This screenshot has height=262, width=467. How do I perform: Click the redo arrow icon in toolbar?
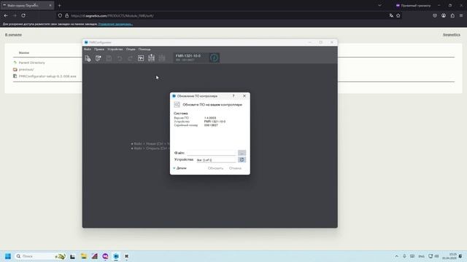[130, 58]
